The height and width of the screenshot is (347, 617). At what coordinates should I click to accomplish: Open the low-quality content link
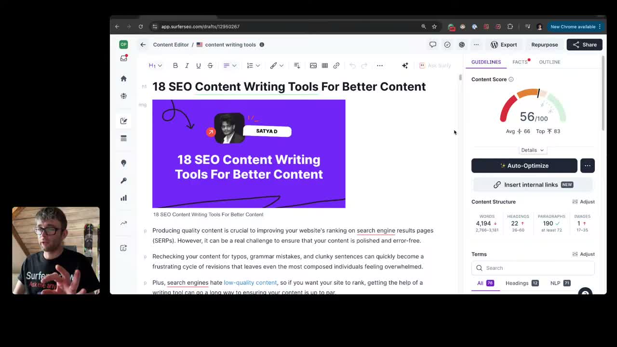click(x=250, y=282)
